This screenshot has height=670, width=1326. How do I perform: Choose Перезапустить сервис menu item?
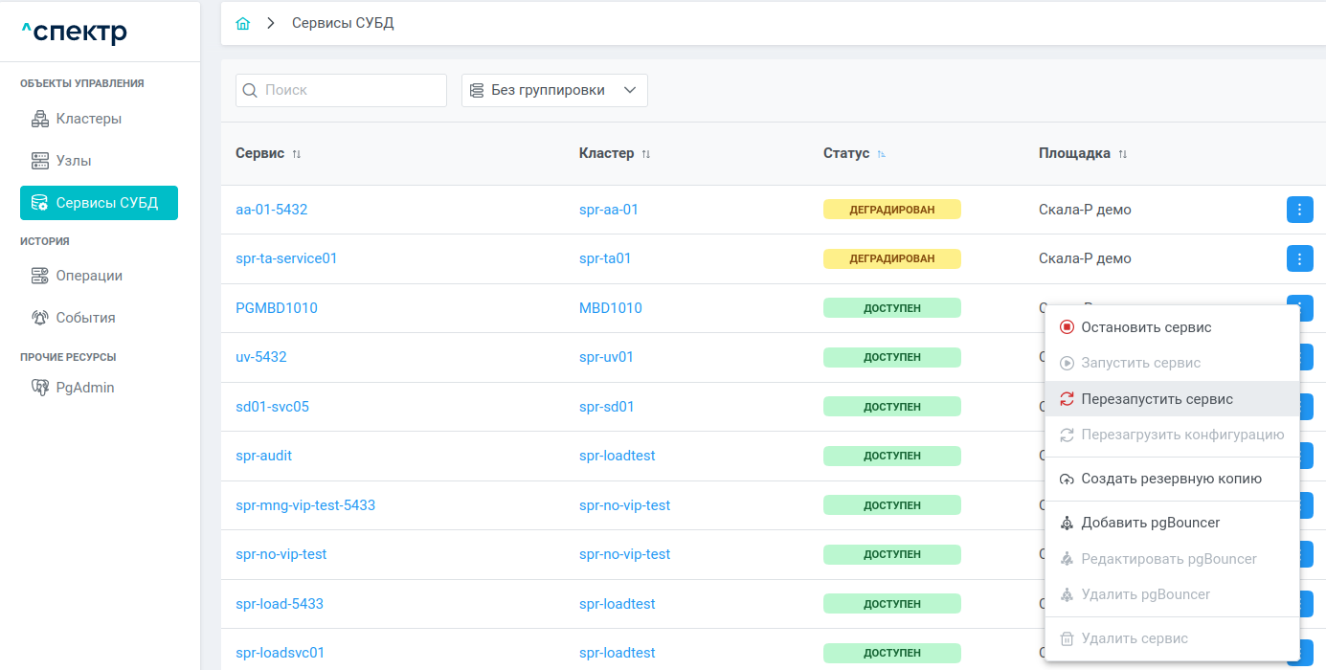1157,399
